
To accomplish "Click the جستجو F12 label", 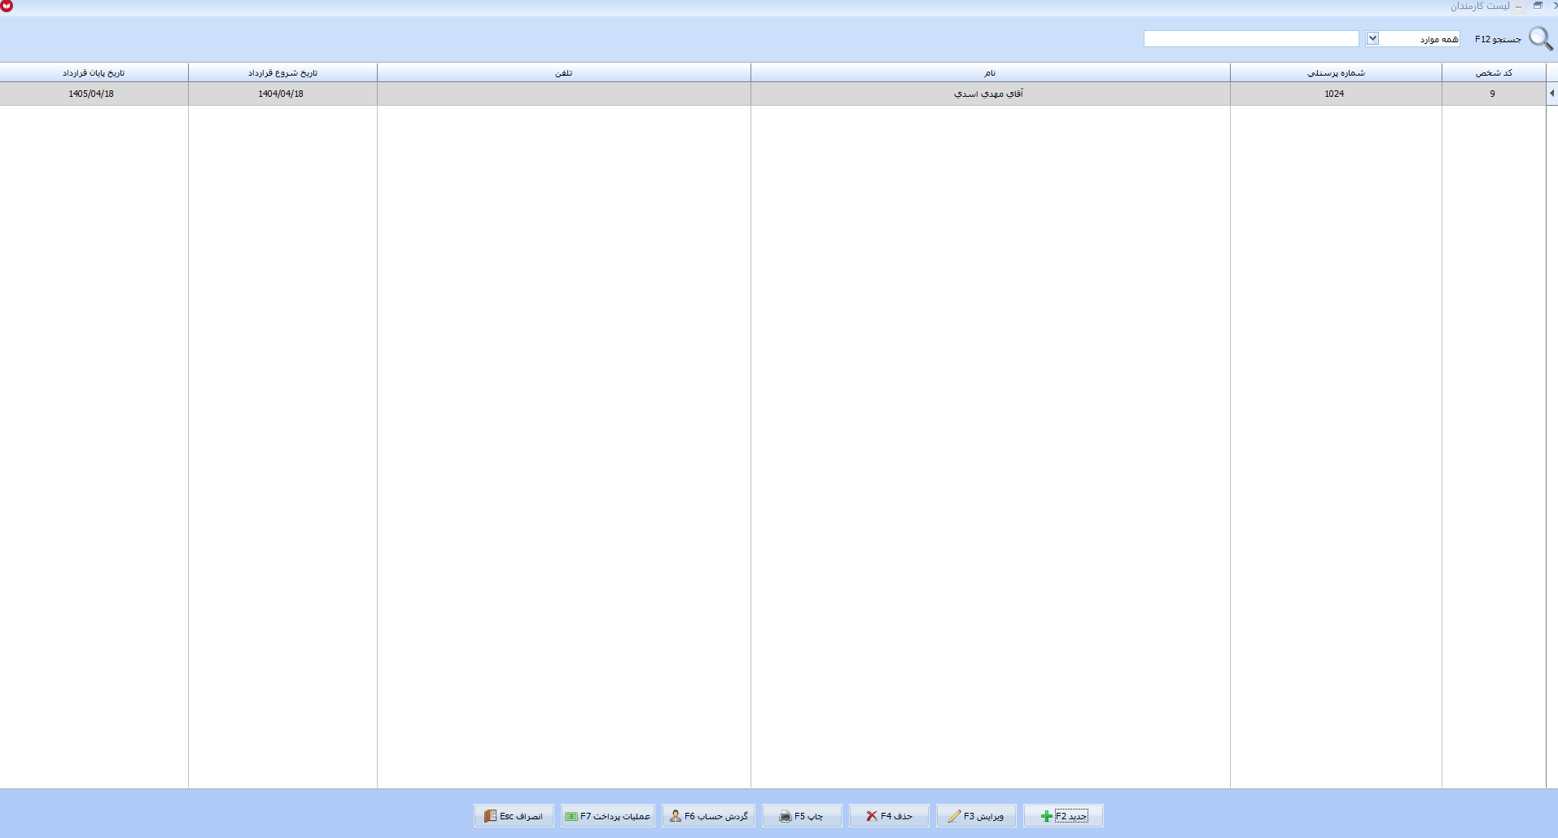I will [1498, 39].
